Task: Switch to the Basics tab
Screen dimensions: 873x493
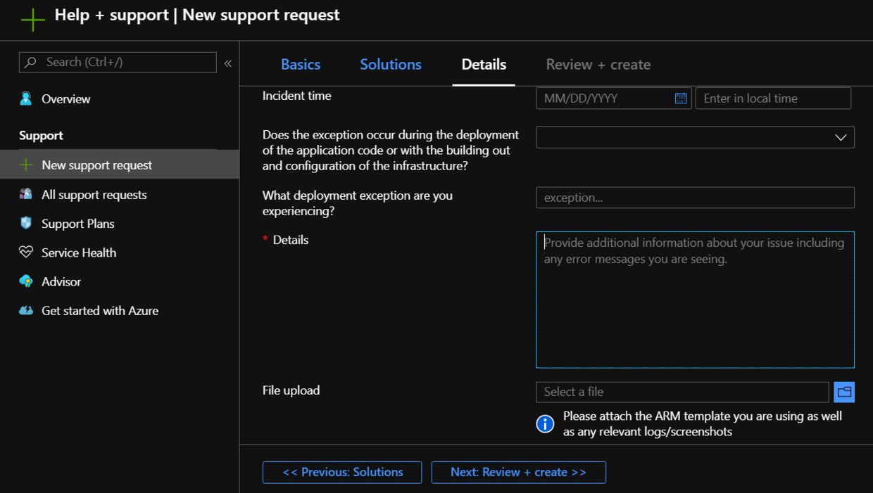Action: [301, 64]
